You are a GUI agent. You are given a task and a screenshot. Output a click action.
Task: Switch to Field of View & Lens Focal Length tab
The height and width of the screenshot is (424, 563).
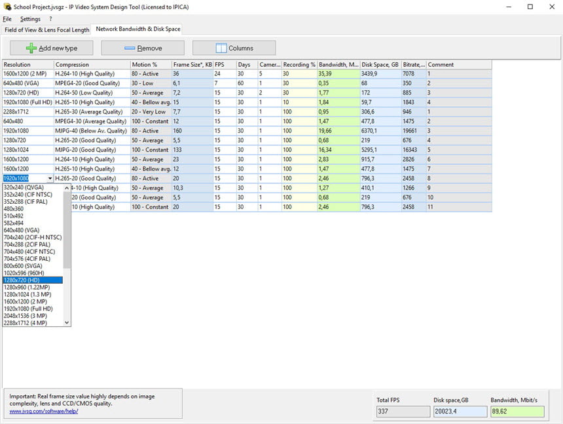point(46,30)
